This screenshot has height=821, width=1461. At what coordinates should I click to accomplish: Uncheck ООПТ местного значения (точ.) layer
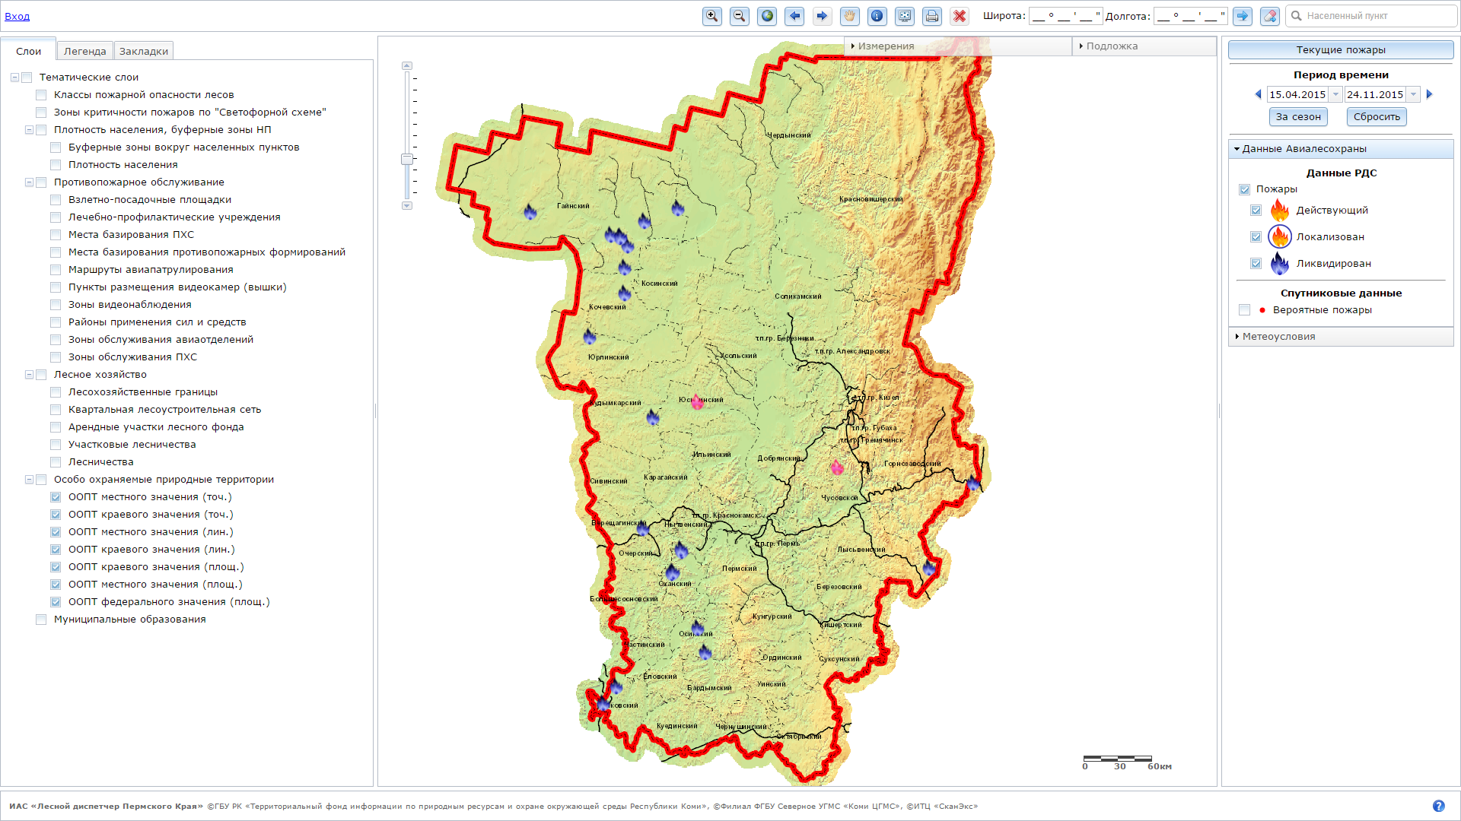coord(56,497)
